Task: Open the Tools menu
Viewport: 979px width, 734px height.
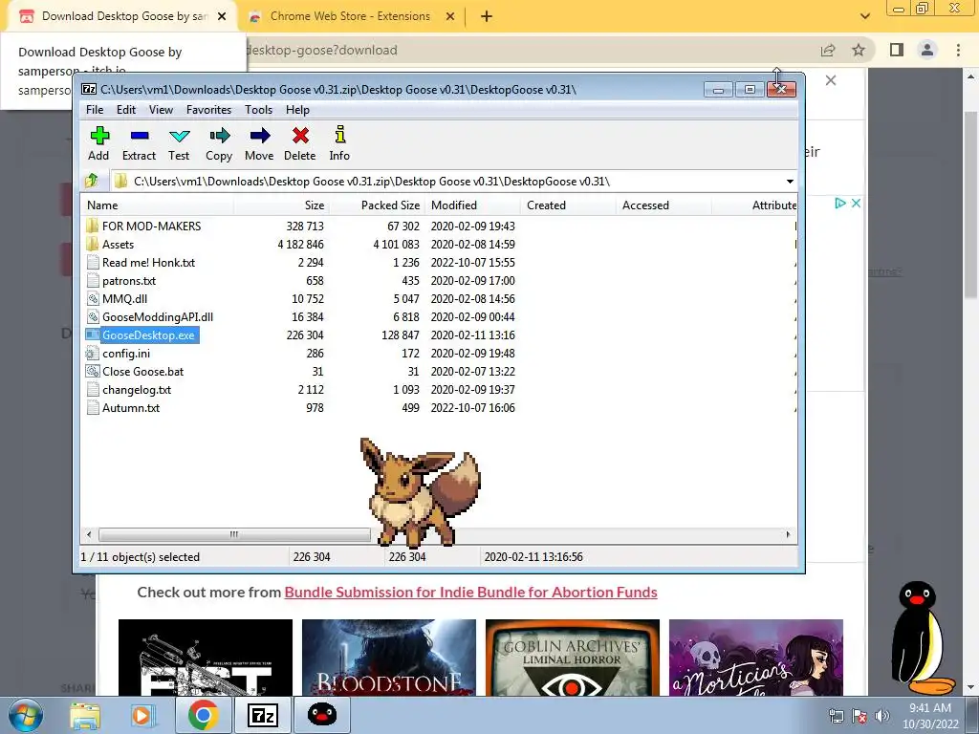Action: pos(258,110)
